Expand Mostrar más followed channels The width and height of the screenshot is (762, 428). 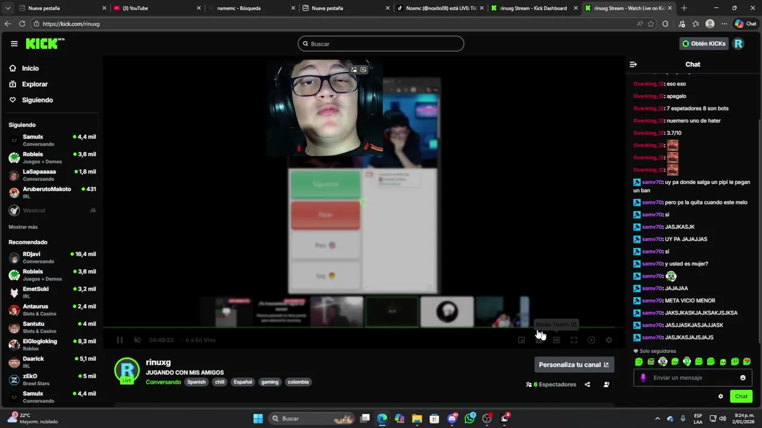(x=23, y=227)
